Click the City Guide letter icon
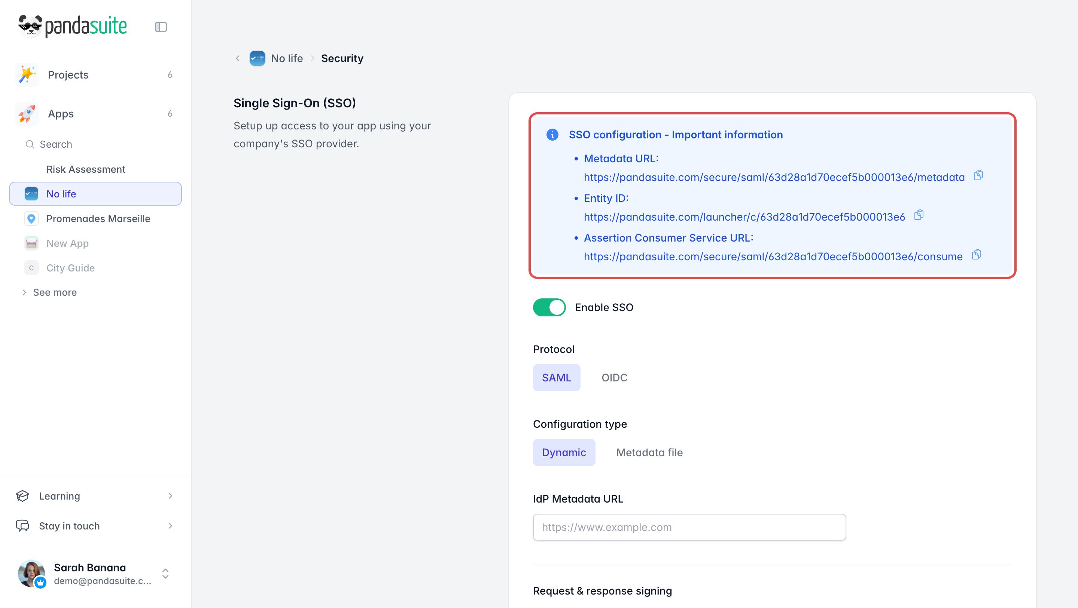The width and height of the screenshot is (1078, 608). click(x=31, y=268)
